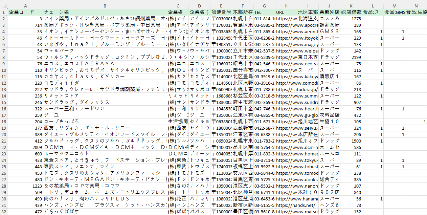Viewport: 427px width, 215px height.
Task: Select column E header
Action: (221, 6)
